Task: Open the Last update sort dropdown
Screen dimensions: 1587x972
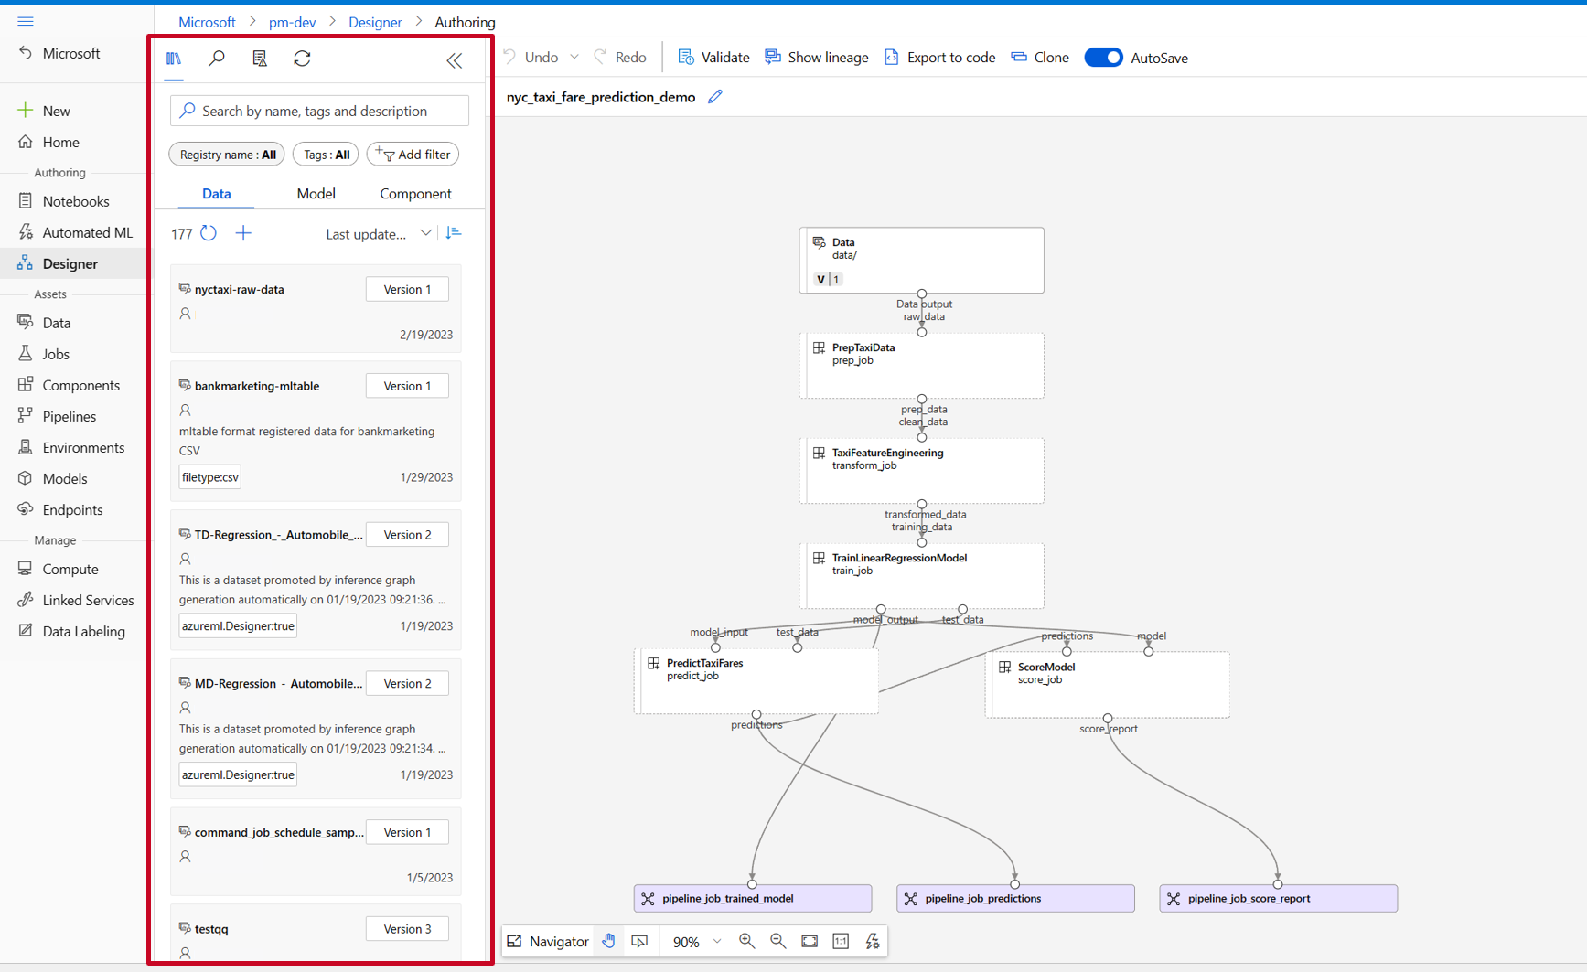Action: (x=379, y=234)
